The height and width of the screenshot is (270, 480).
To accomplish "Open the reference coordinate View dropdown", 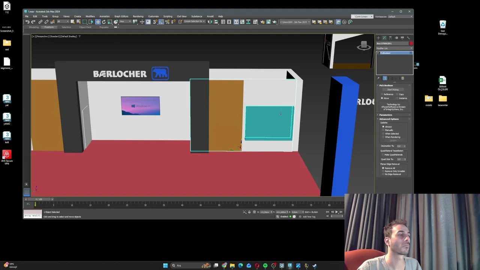I will (x=125, y=22).
